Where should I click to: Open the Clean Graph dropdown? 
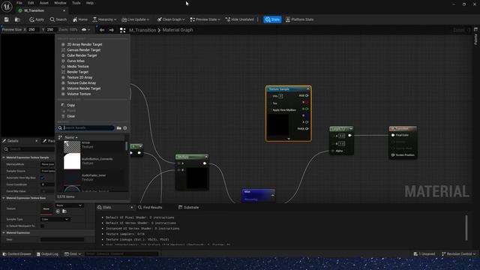coord(171,19)
